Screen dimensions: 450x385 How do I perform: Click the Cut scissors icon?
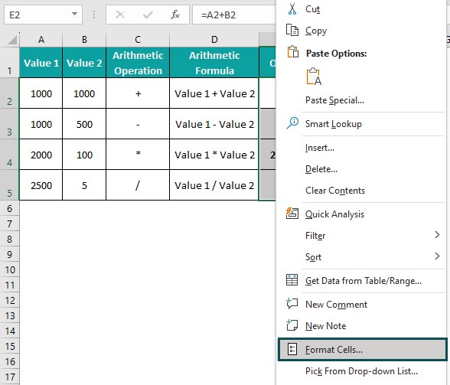pos(292,9)
